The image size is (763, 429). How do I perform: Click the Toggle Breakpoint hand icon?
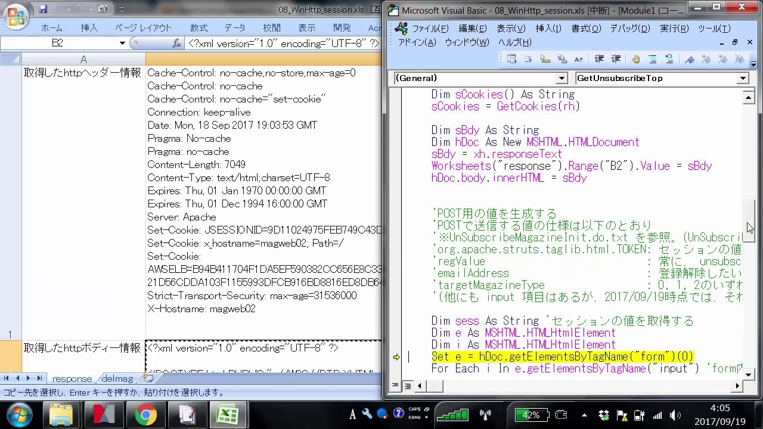pos(635,59)
